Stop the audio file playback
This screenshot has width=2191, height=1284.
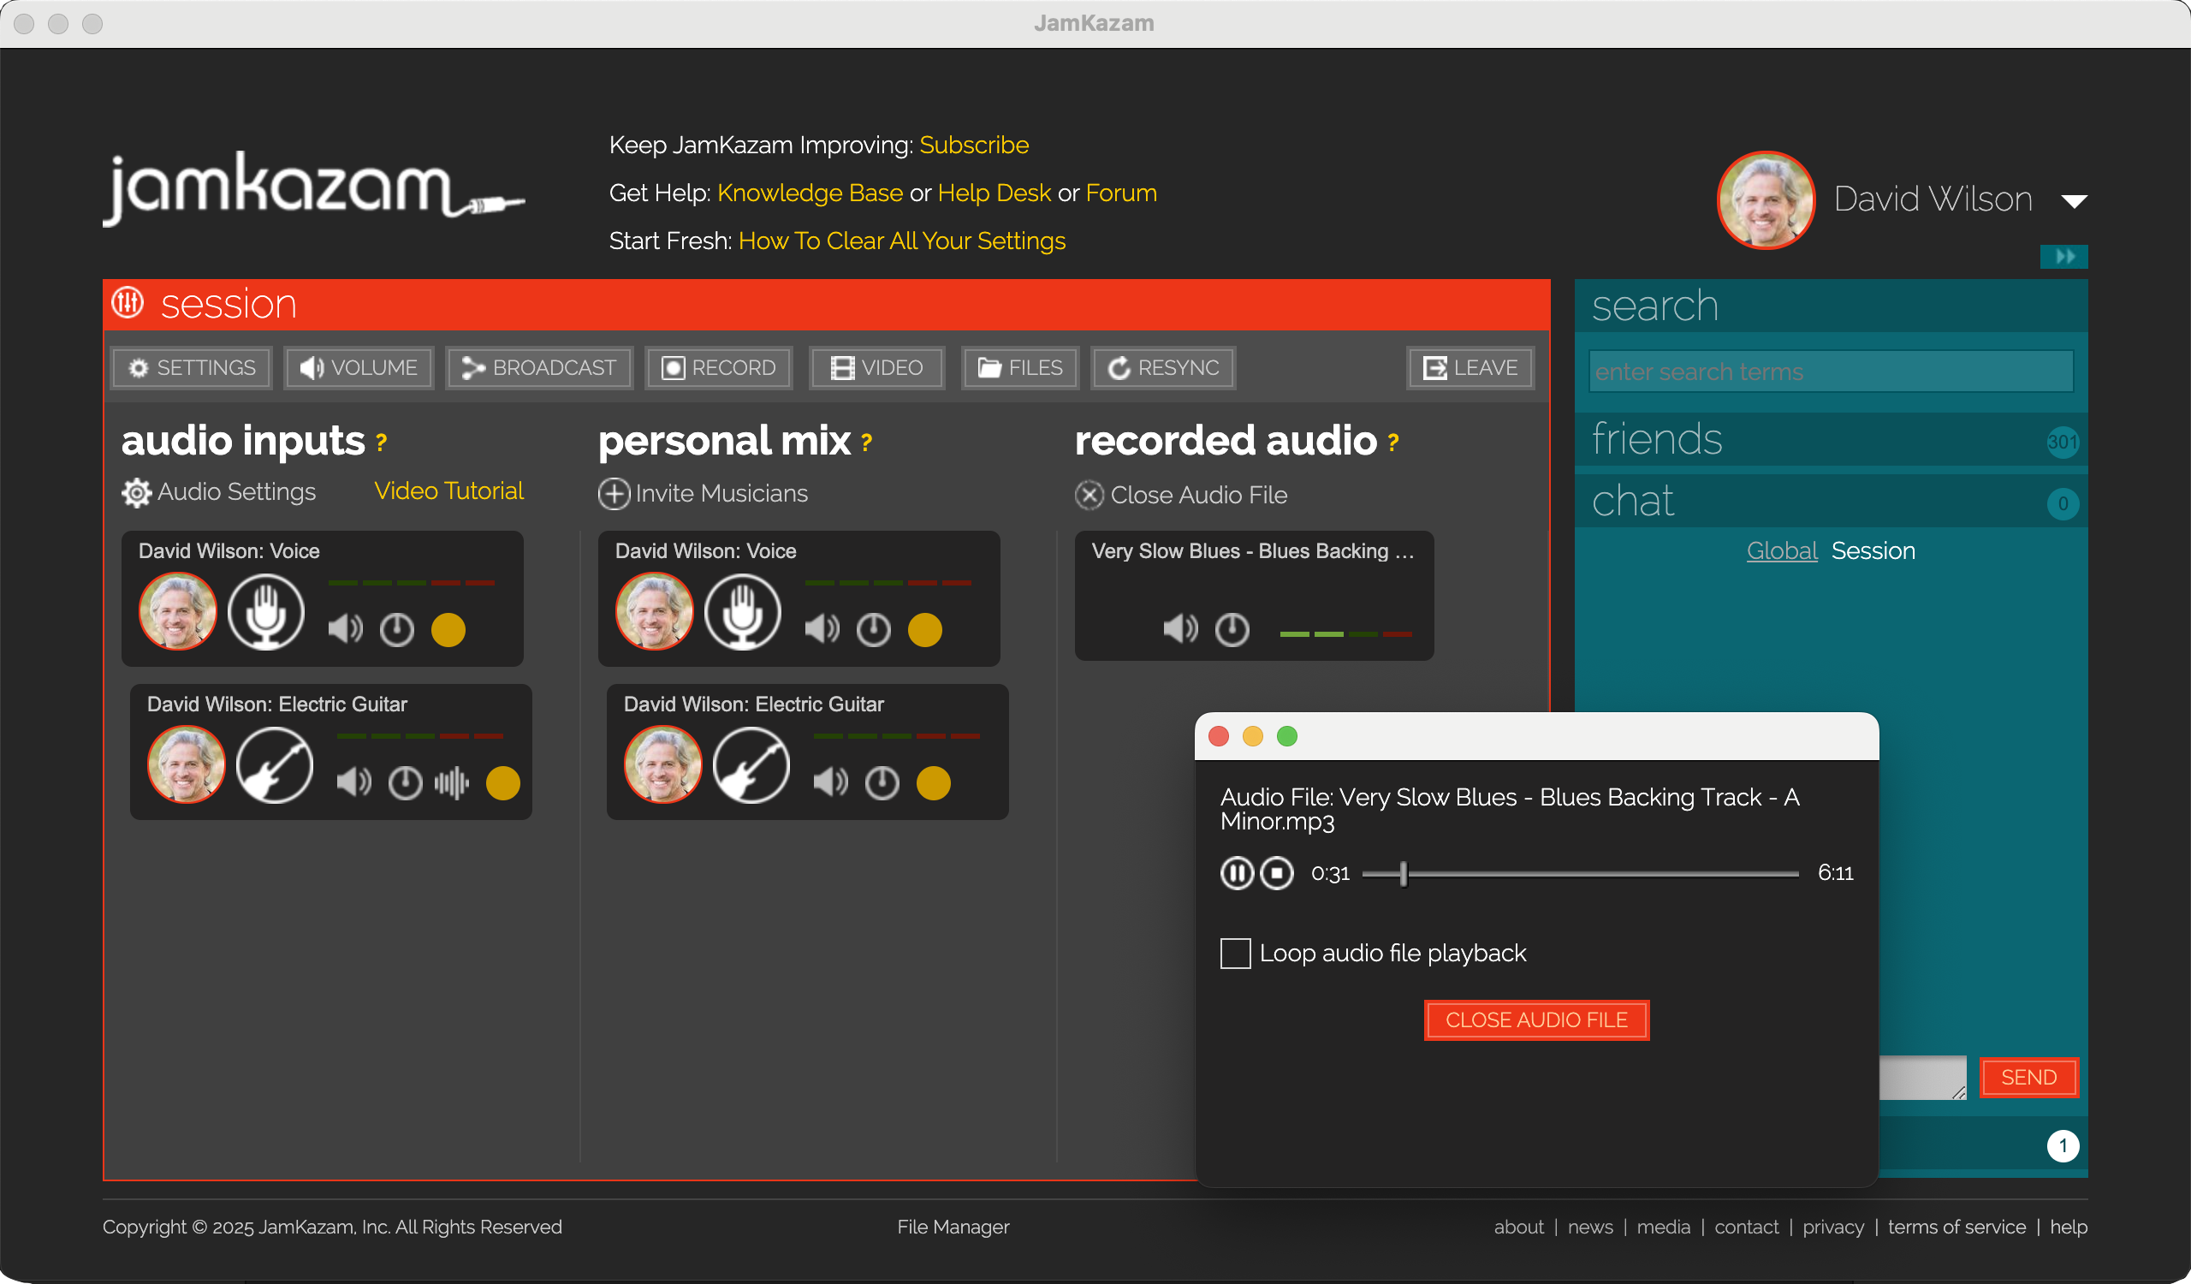pyautogui.click(x=1276, y=873)
